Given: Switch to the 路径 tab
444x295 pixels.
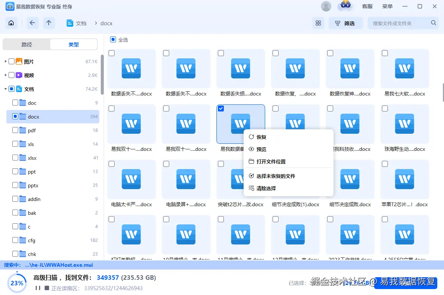Looking at the screenshot, I should (27, 45).
